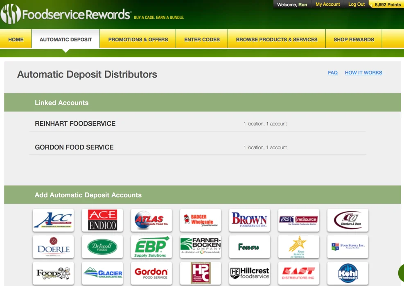Go to the Shop Rewards tab
404x286 pixels.
(354, 39)
